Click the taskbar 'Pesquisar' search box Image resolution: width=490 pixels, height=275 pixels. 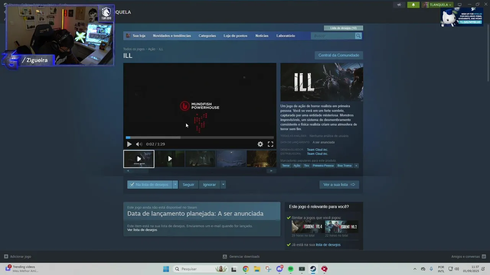point(200,269)
